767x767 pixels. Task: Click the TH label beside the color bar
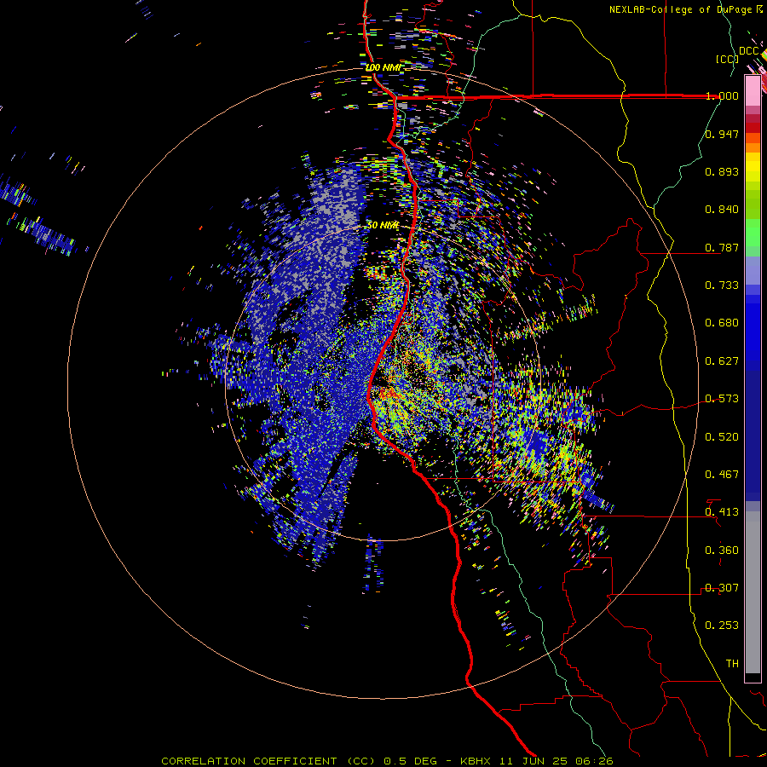[732, 664]
